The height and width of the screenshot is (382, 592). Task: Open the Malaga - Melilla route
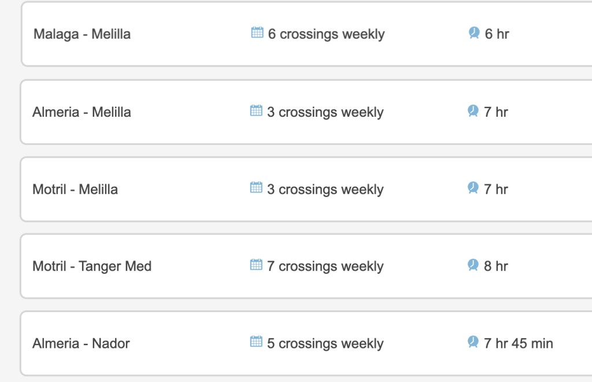tap(82, 34)
